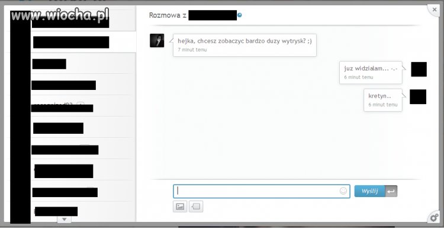444x229 pixels.
Task: Open the emoticon smiley picker
Action: (343, 191)
